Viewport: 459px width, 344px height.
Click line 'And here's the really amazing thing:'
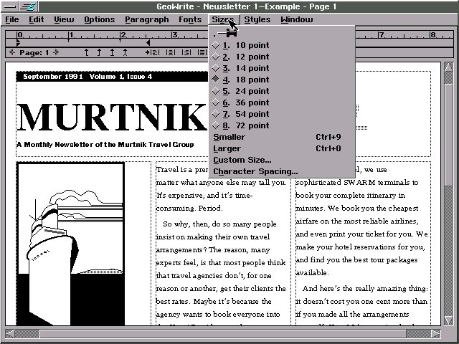(365, 289)
